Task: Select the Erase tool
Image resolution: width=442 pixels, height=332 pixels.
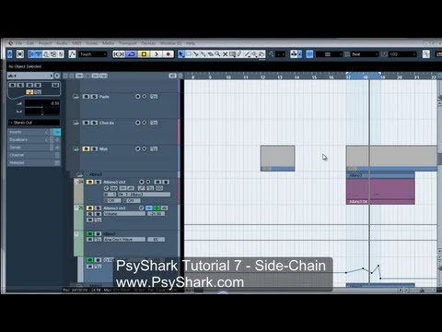Action: coord(210,54)
